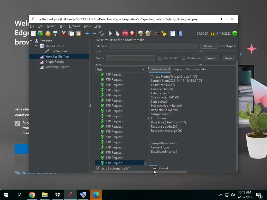Open the Options menu
Image resolution: width=267 pixels, height=200 pixels.
point(74,26)
